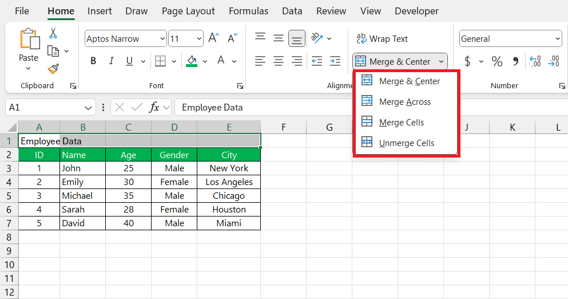Viewport: 568px width, 299px height.
Task: Decrease font size with the smaller A icon
Action: 232,38
